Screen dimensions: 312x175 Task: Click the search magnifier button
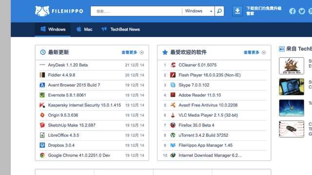(219, 11)
